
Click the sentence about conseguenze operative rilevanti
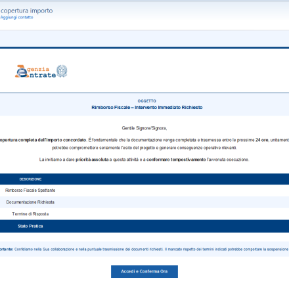pyautogui.click(x=144, y=148)
